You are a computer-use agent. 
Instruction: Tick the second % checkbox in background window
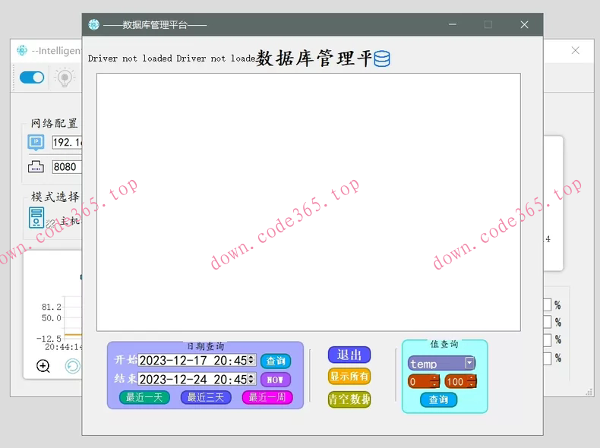click(x=547, y=322)
